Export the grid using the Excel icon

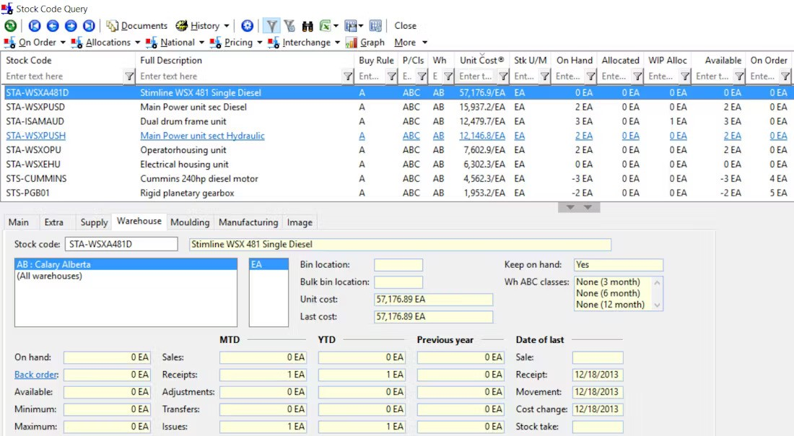[327, 25]
